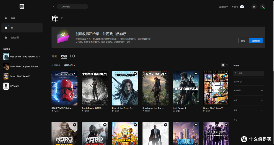Open Rise of the Tomb Raider options
The width and height of the screenshot is (274, 145).
click(x=136, y=108)
